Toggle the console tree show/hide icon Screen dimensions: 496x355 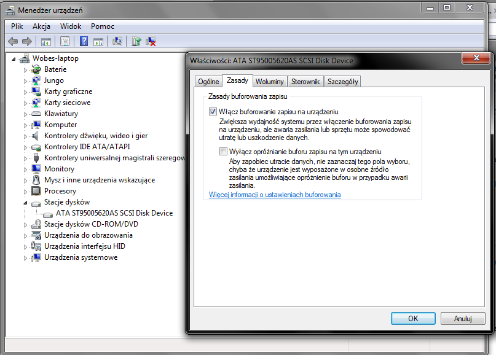pyautogui.click(x=45, y=41)
